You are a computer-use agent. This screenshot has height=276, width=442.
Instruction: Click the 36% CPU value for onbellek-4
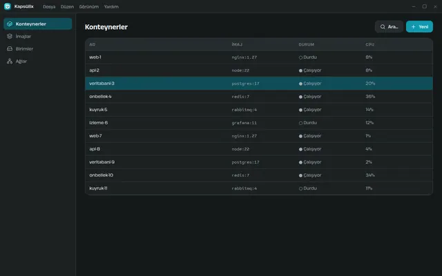point(370,97)
